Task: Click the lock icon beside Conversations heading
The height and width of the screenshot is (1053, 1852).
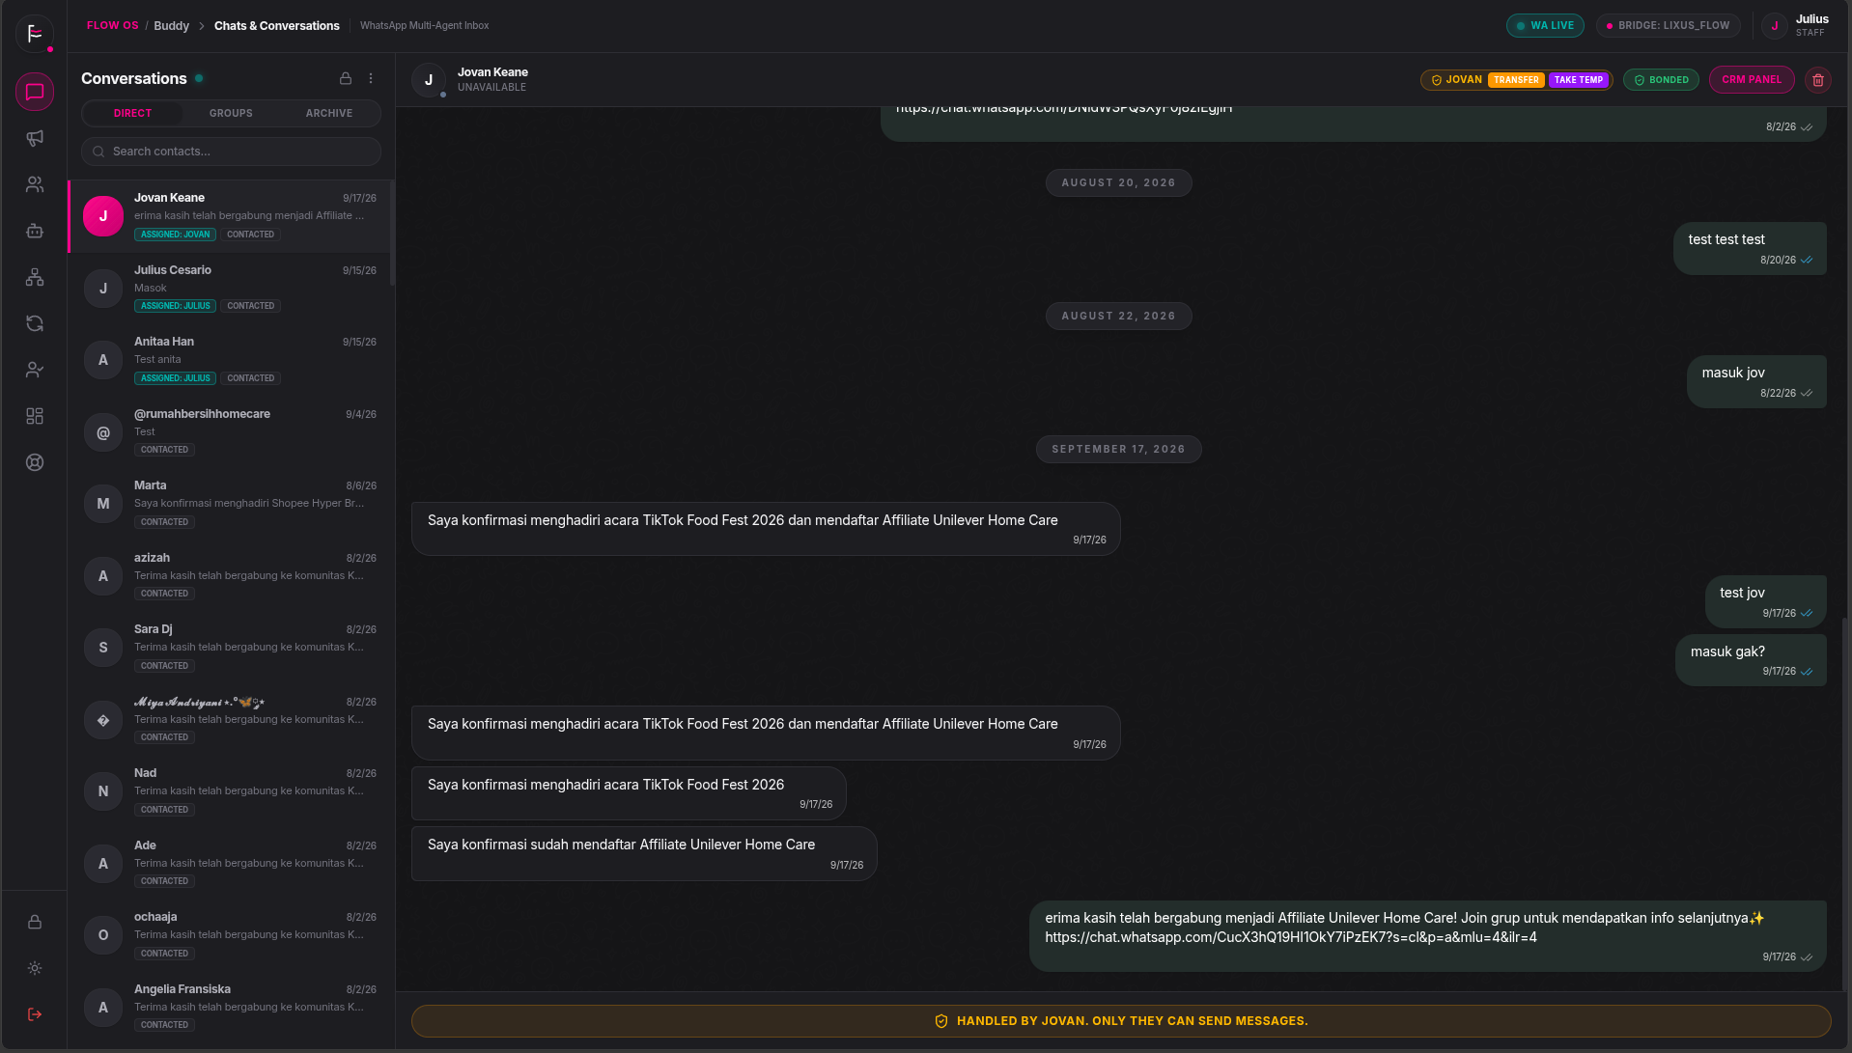Action: click(x=346, y=78)
